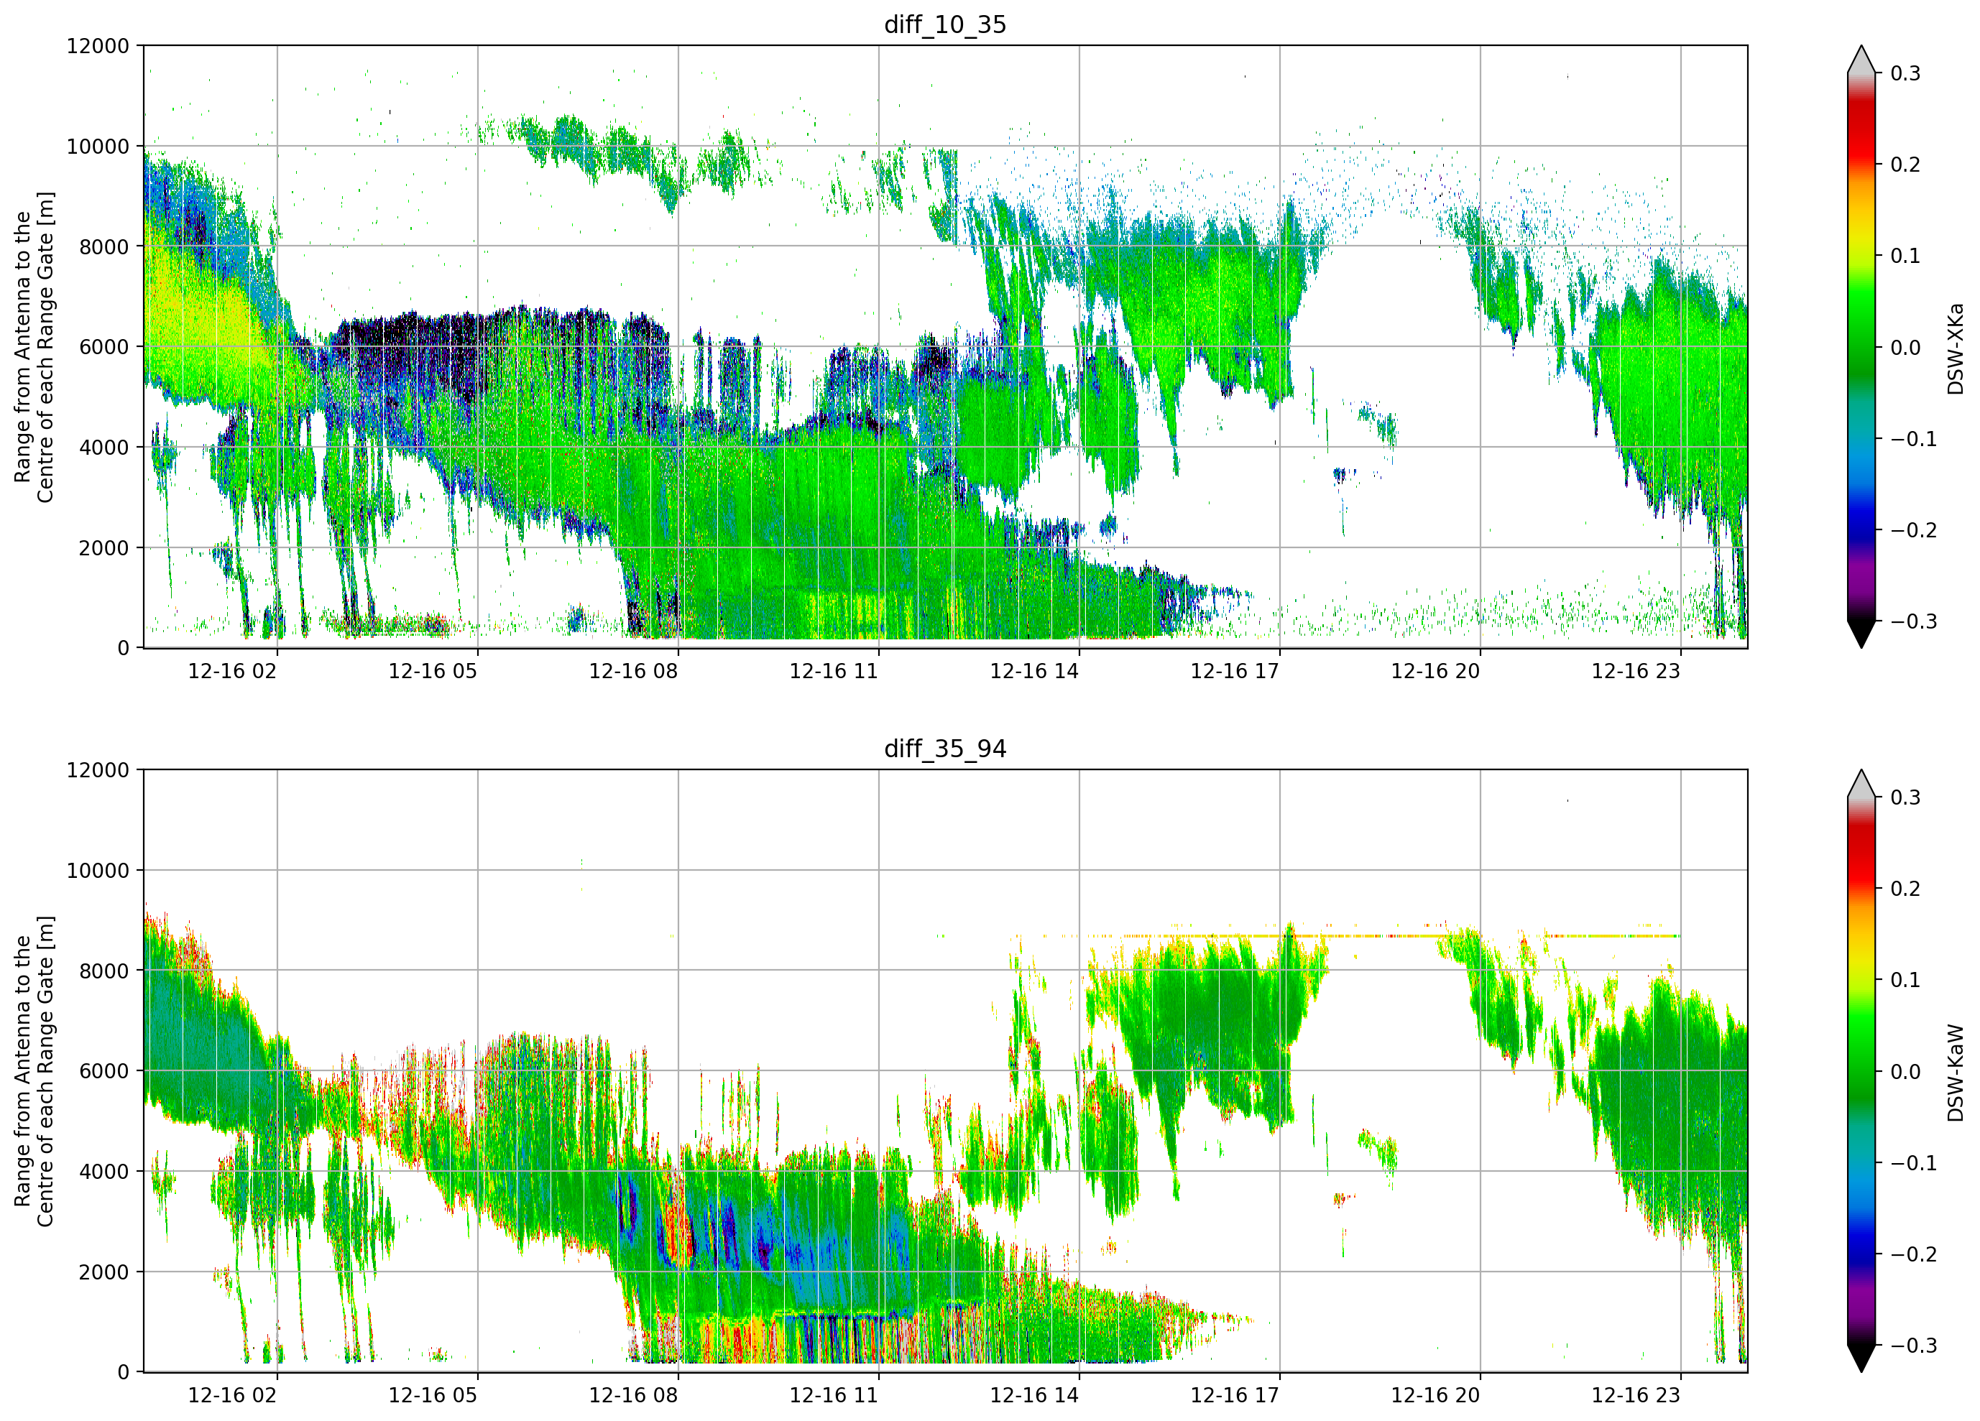
Task: Click the 2000 y-tick of diff_10_35 plot
Action: 104,548
